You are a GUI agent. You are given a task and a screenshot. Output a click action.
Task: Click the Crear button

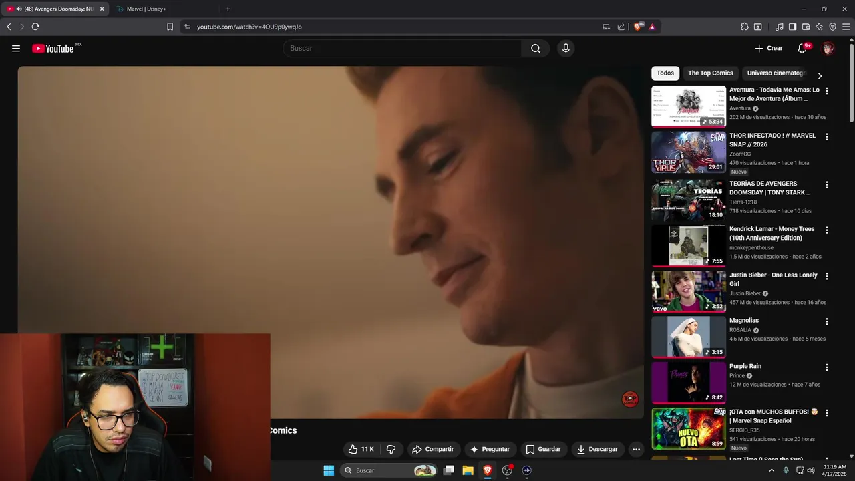tap(768, 48)
